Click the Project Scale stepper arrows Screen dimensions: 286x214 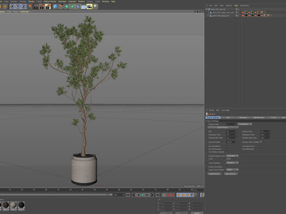coord(236,124)
